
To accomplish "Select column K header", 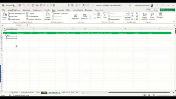I will click(x=126, y=29).
